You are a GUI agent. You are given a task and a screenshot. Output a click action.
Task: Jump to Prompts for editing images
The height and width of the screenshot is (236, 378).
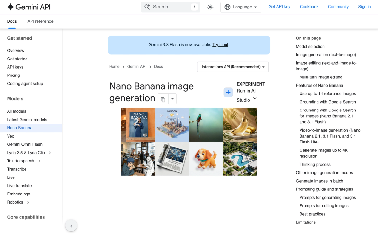pos(324,206)
